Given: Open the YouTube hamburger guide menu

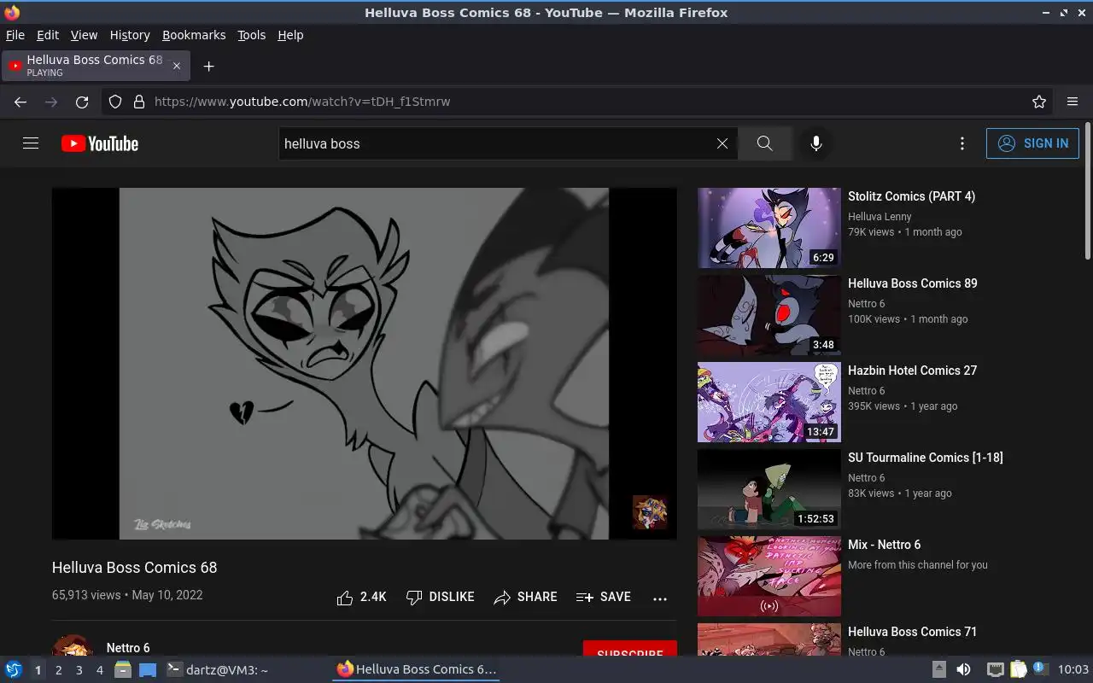Looking at the screenshot, I should 31,143.
